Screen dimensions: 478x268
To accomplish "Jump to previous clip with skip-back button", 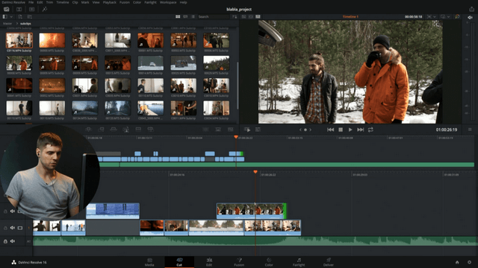I will click(330, 130).
